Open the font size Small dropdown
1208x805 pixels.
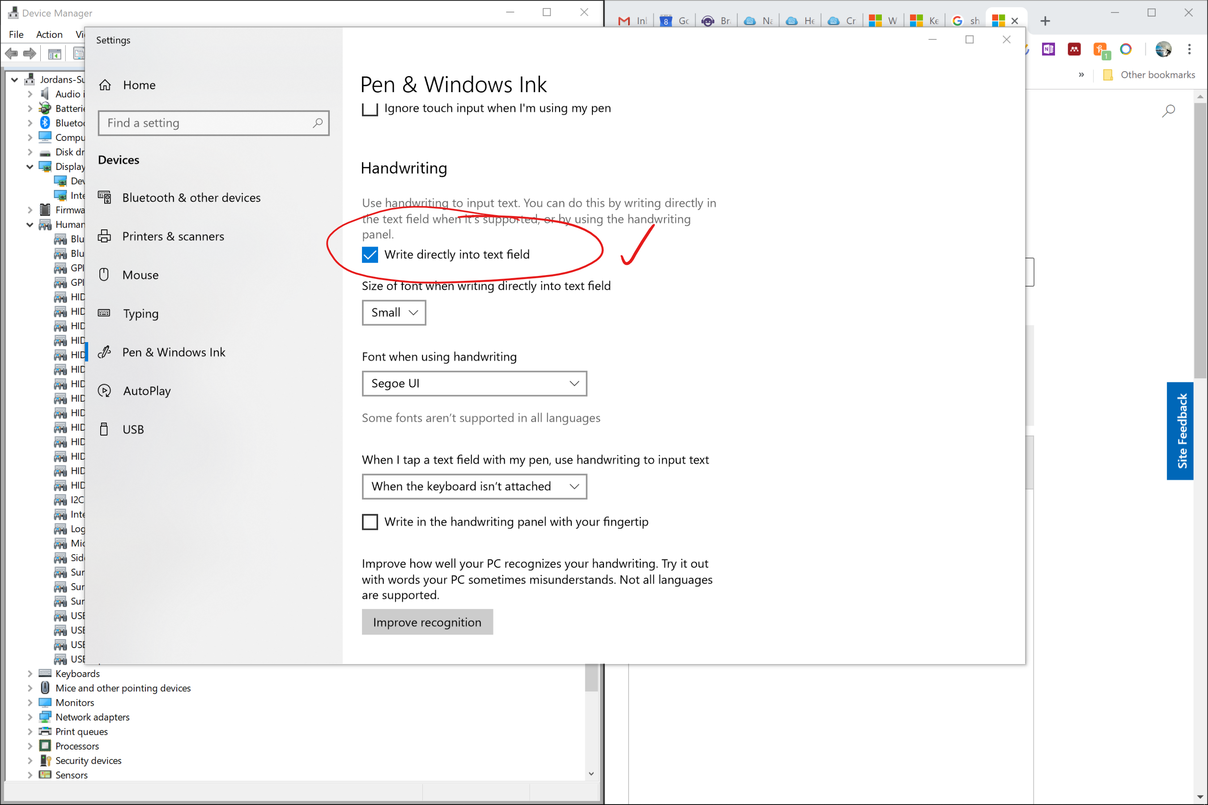(x=394, y=313)
